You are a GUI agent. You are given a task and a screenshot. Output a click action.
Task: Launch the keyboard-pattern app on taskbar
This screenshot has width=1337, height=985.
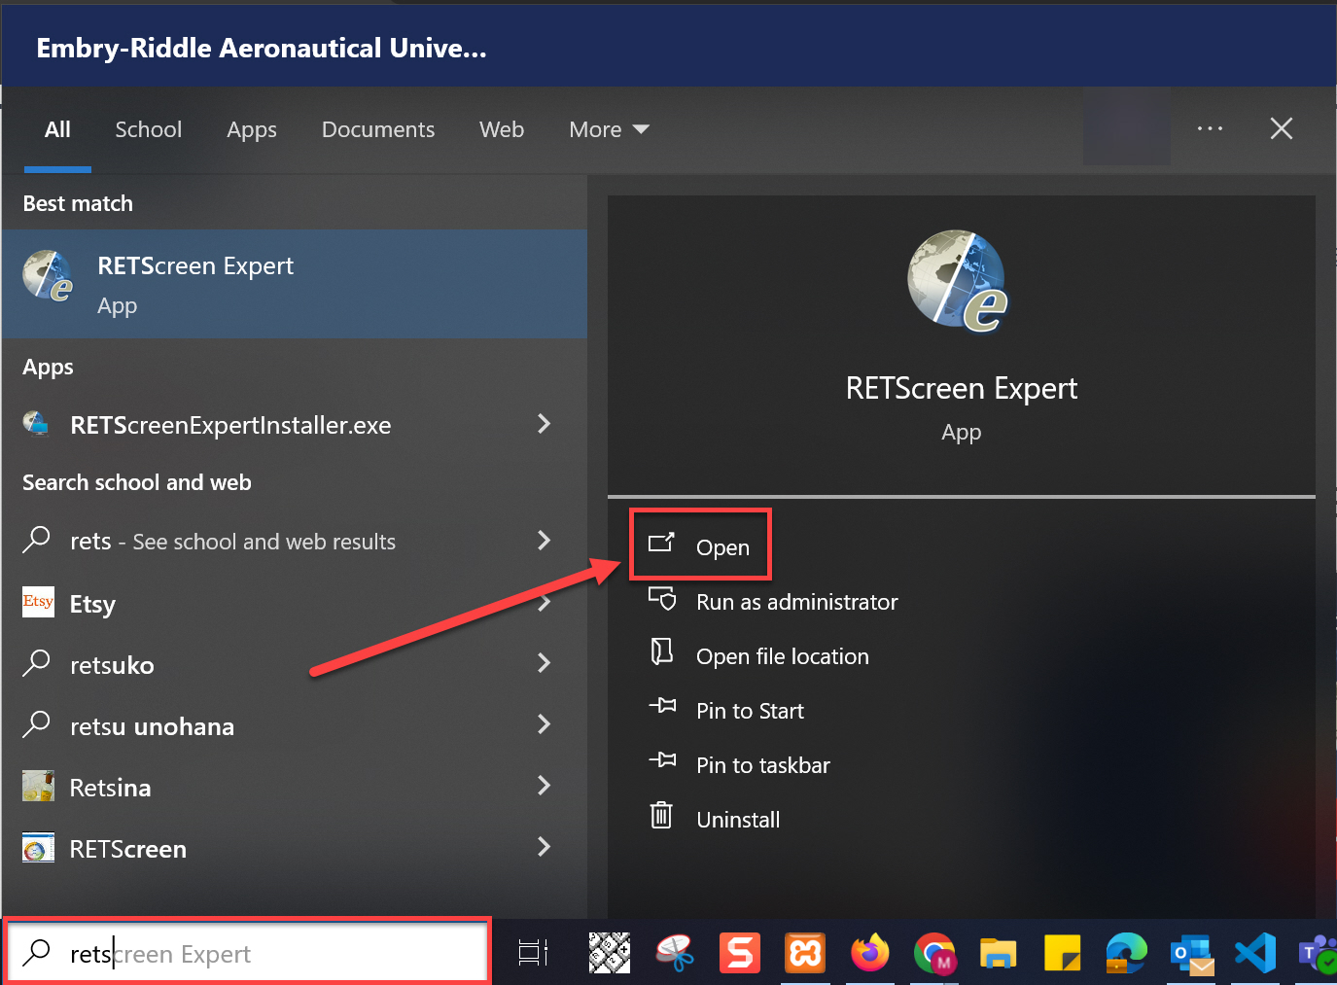(x=610, y=953)
